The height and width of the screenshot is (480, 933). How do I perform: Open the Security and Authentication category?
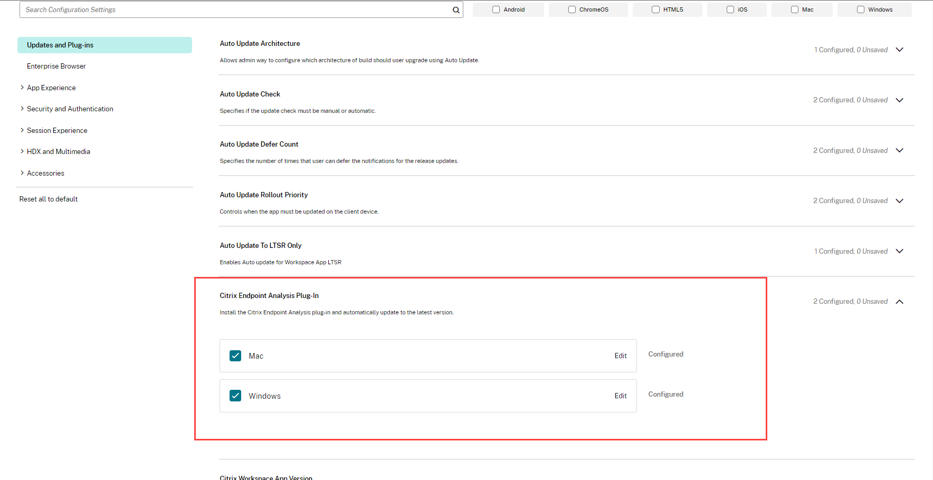(x=70, y=109)
